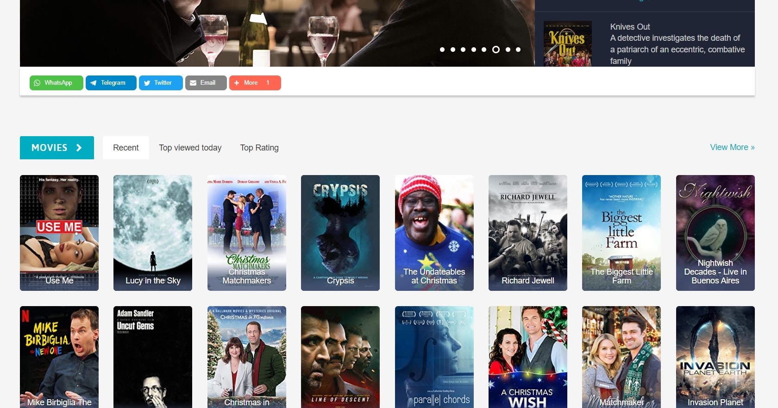Share the page via WhatsApp
Screen dimensions: 778x408
56,83
